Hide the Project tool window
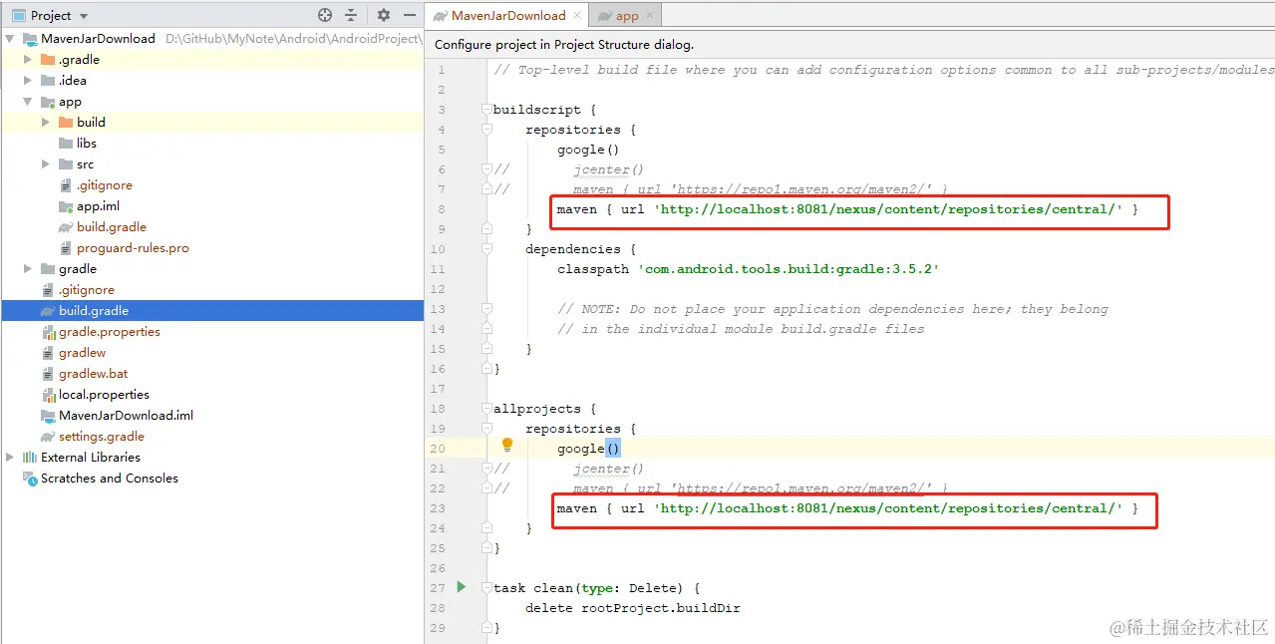The height and width of the screenshot is (644, 1275). pyautogui.click(x=410, y=15)
